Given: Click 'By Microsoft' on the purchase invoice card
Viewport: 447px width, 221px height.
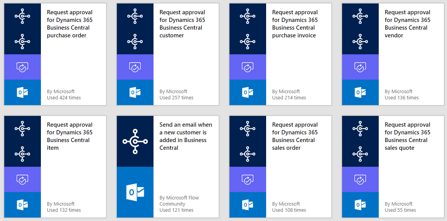Looking at the screenshot, I should (286, 91).
